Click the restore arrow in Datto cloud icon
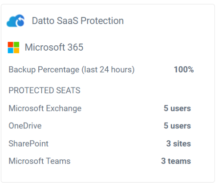Viewport: 218px width, 183px height. [20, 21]
